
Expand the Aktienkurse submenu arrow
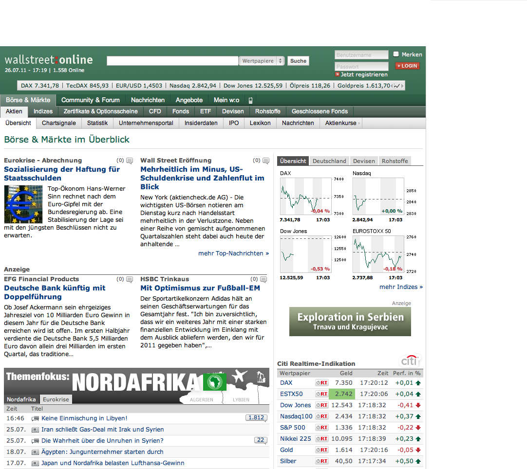pyautogui.click(x=359, y=124)
